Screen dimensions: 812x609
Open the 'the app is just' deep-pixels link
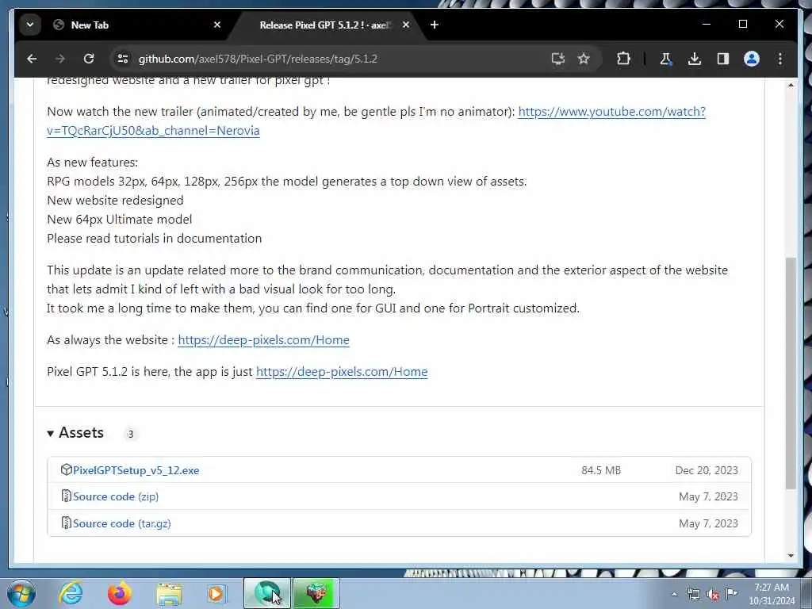point(342,372)
